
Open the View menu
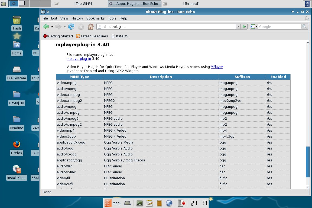coord(64,18)
